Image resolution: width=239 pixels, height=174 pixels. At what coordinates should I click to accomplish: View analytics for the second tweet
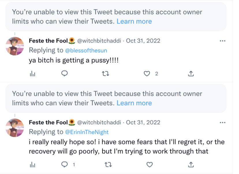pos(32,165)
